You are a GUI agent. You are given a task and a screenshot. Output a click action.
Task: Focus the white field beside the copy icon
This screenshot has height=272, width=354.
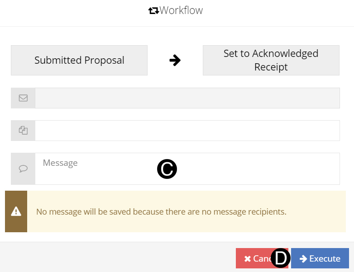[187, 131]
